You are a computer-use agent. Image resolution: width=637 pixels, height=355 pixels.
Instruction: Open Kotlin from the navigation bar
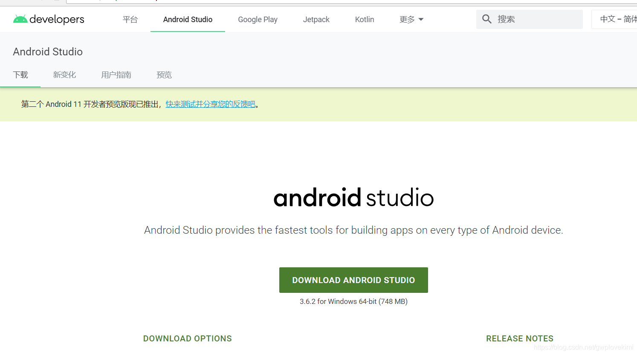point(365,19)
